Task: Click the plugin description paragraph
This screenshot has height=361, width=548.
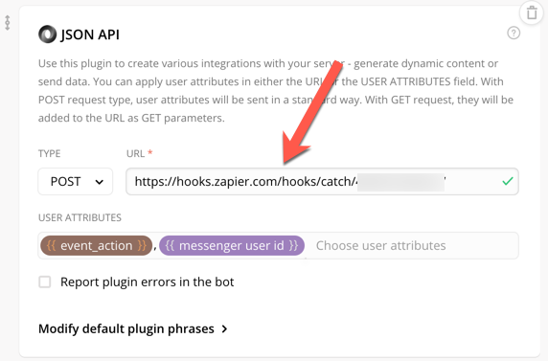Action: click(x=276, y=91)
